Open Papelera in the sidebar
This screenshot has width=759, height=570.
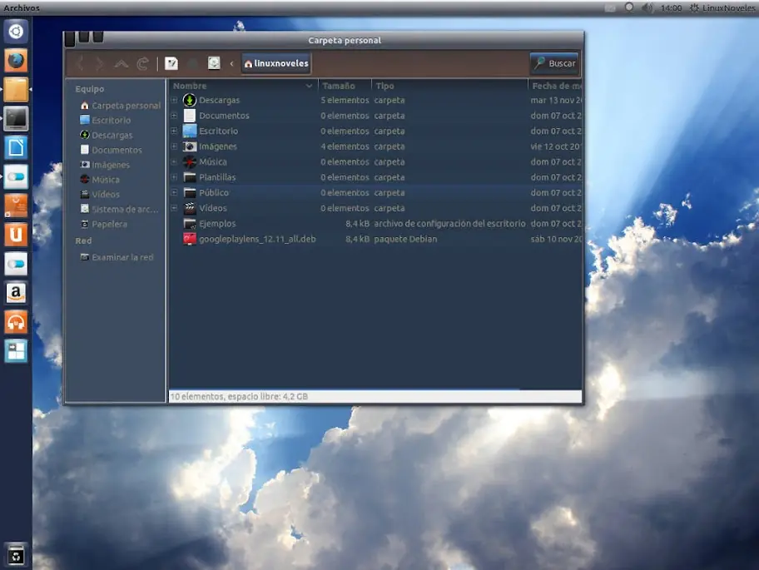point(103,224)
